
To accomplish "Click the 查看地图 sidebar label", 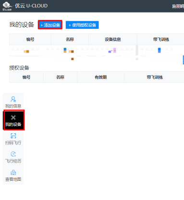I will (13, 179).
